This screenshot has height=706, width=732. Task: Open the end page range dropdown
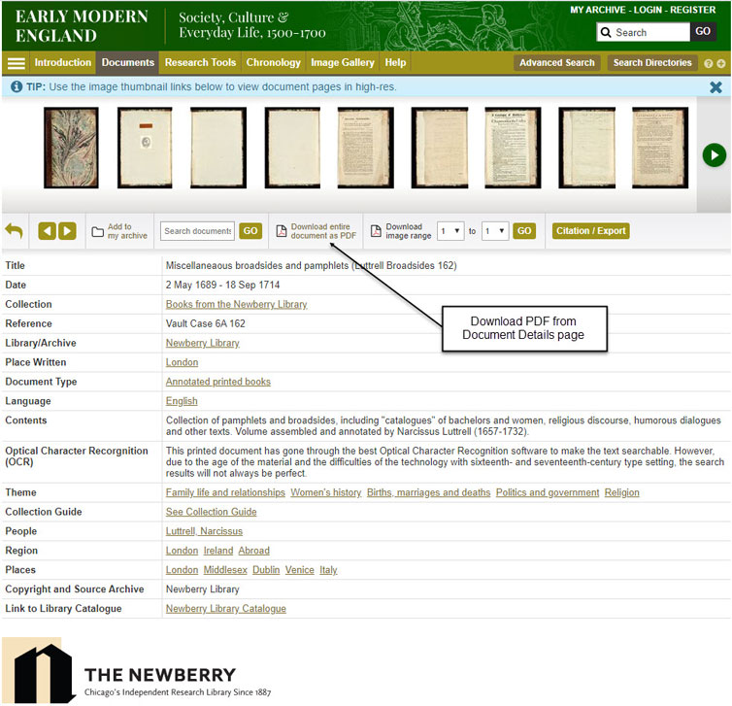[x=495, y=231]
